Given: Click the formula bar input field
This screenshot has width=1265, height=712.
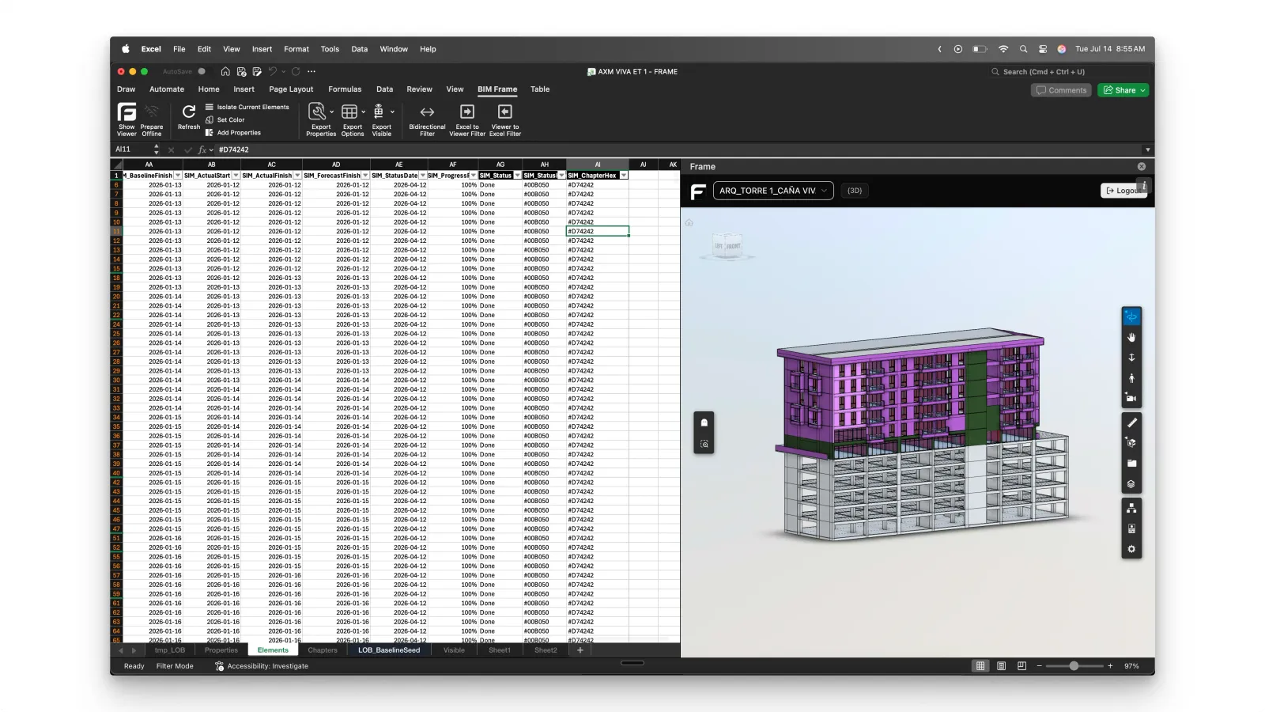Looking at the screenshot, I should click(680, 150).
